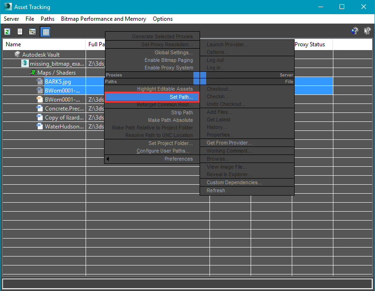Viewport: 375px width, 291px height.
Task: Select Make Path Relative to Project Folder
Action: (x=152, y=128)
